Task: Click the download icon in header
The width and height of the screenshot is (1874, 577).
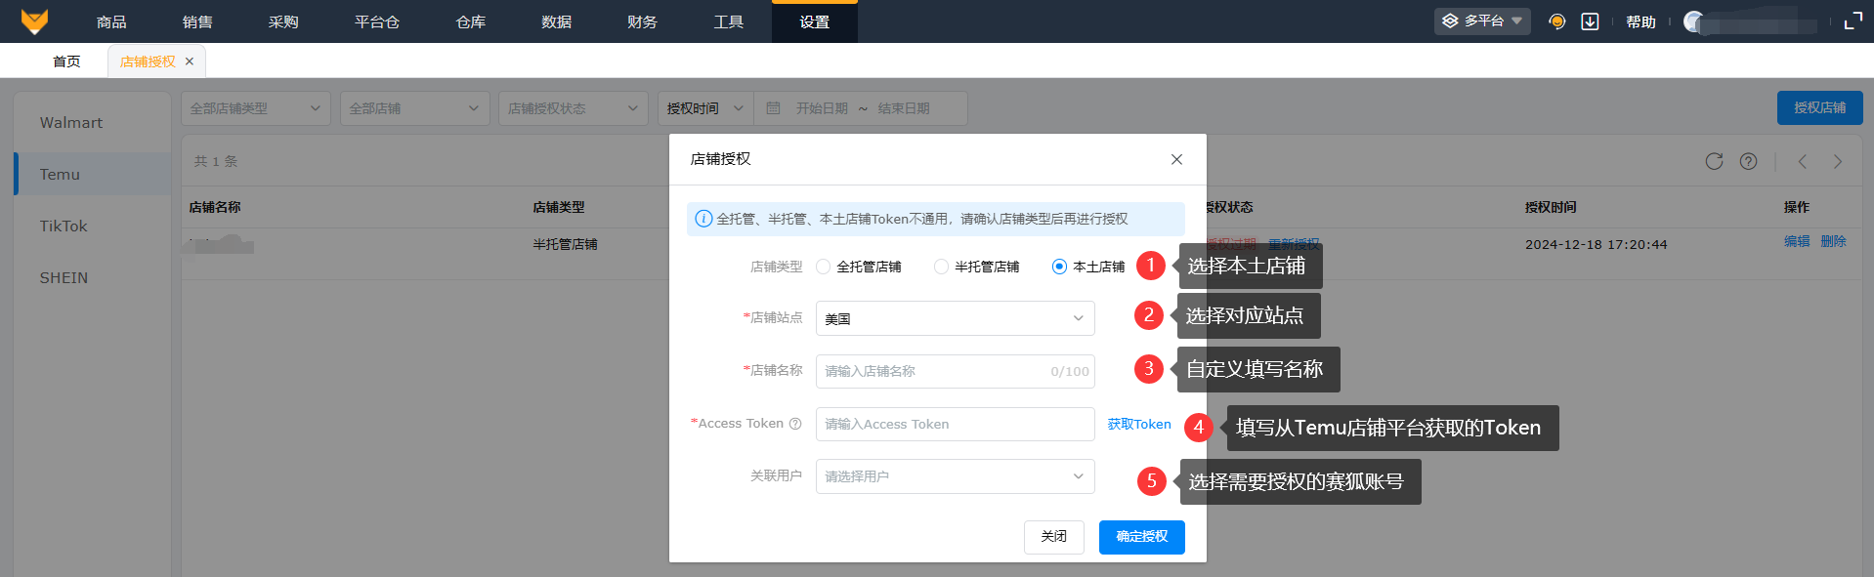Action: click(1590, 21)
